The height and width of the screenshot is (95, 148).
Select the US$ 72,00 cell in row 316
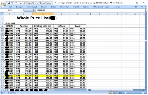click(61, 76)
